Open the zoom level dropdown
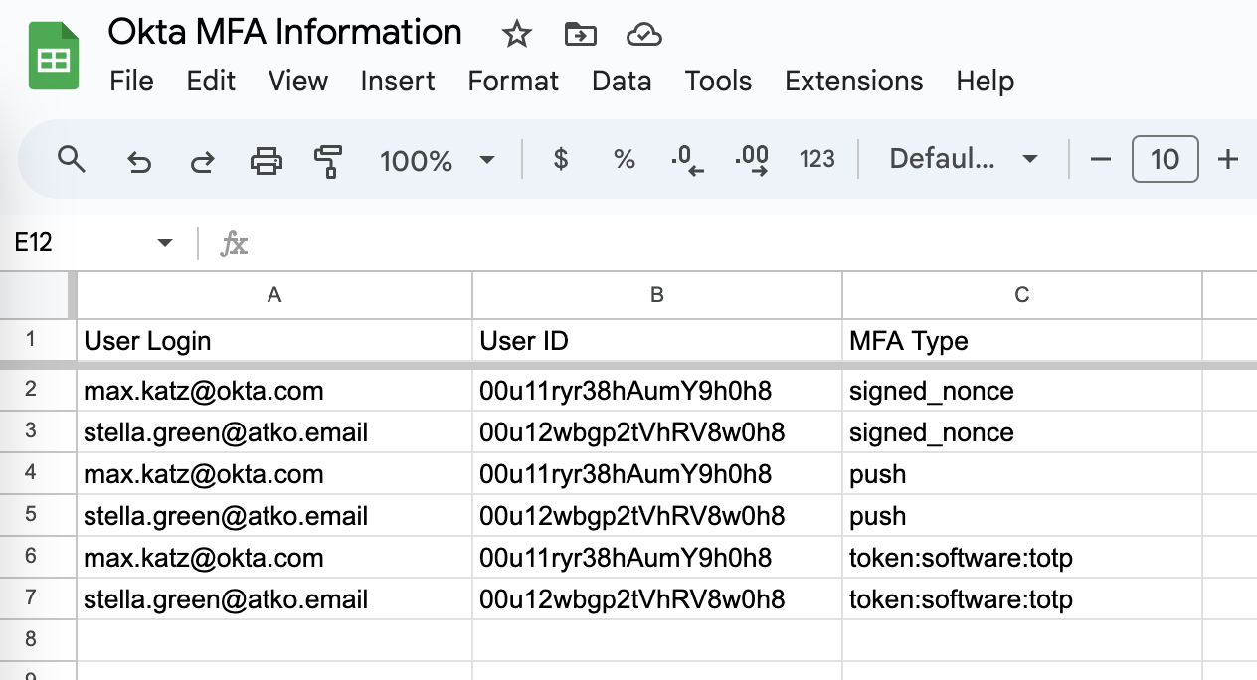The image size is (1257, 680). tap(439, 159)
